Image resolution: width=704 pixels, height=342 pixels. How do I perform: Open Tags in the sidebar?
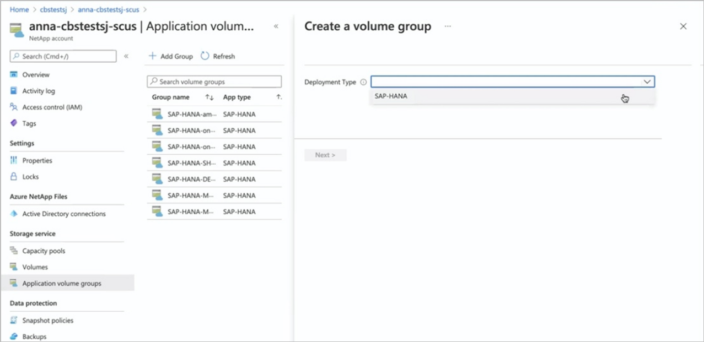(29, 123)
